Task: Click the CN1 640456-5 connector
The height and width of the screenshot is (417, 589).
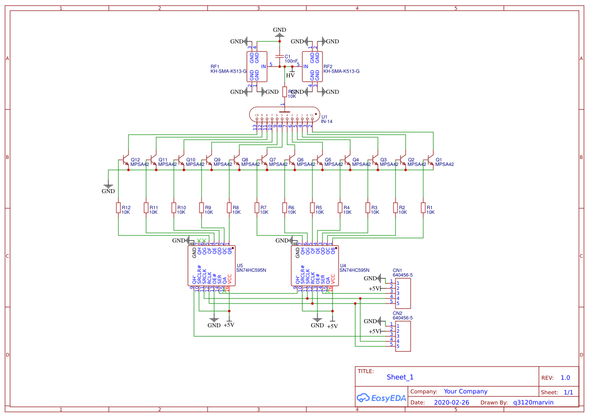Action: point(403,292)
